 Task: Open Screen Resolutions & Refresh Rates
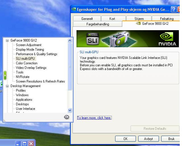pyautogui.click(x=40, y=81)
